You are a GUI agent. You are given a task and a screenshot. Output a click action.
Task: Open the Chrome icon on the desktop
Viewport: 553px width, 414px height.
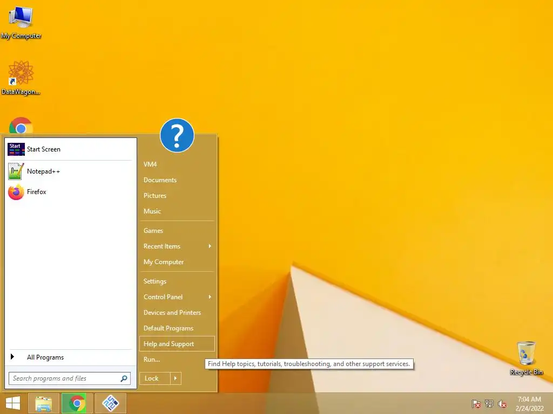coord(21,126)
